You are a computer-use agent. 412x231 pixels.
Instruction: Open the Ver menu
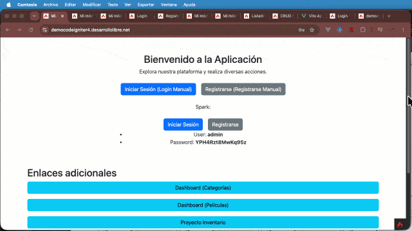tap(127, 4)
